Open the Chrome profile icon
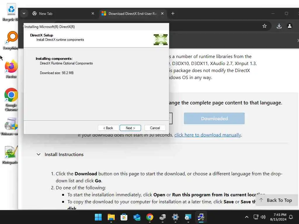Screen dimensions: 299x224 [x=289, y=26]
